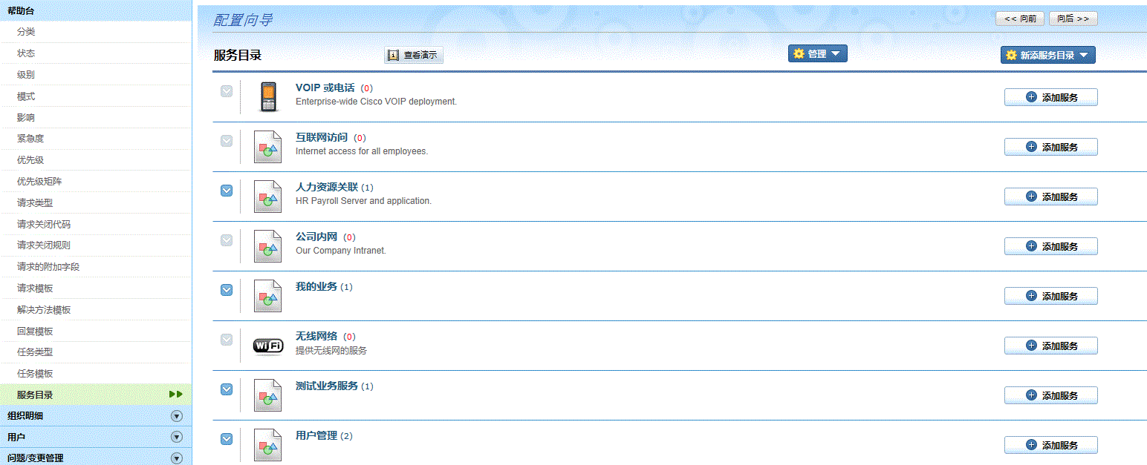Expand the 用户管理 row arrow
The width and height of the screenshot is (1147, 465).
tap(227, 439)
